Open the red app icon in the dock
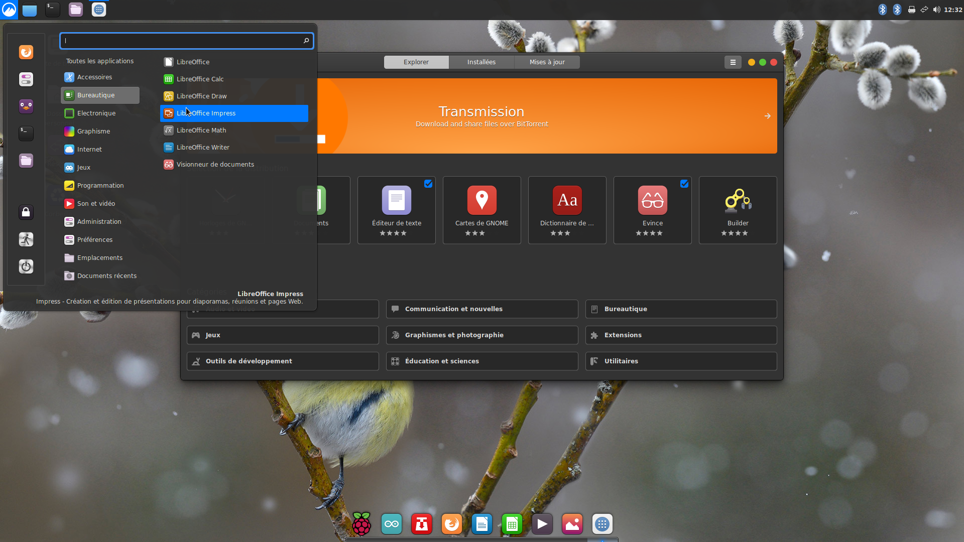Viewport: 964px width, 542px height. [x=422, y=524]
